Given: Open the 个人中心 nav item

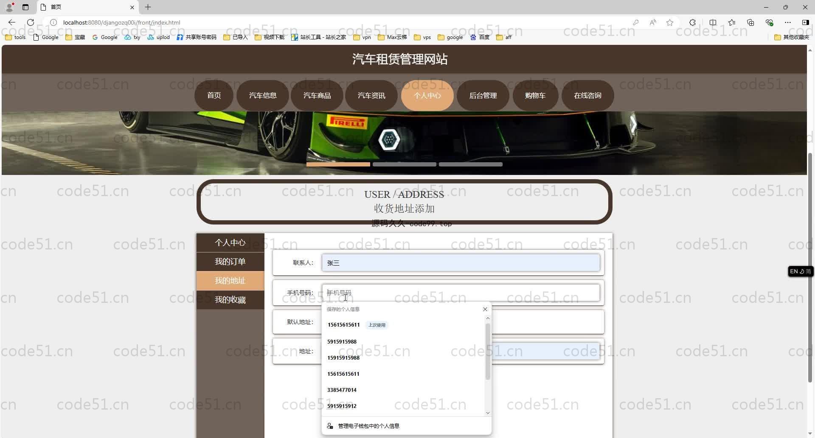Looking at the screenshot, I should click(427, 95).
